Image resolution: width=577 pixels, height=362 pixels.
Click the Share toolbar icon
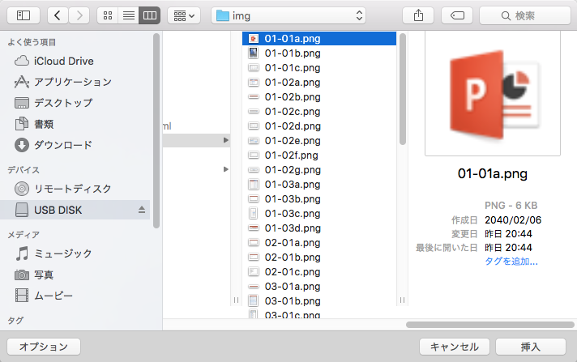(418, 15)
